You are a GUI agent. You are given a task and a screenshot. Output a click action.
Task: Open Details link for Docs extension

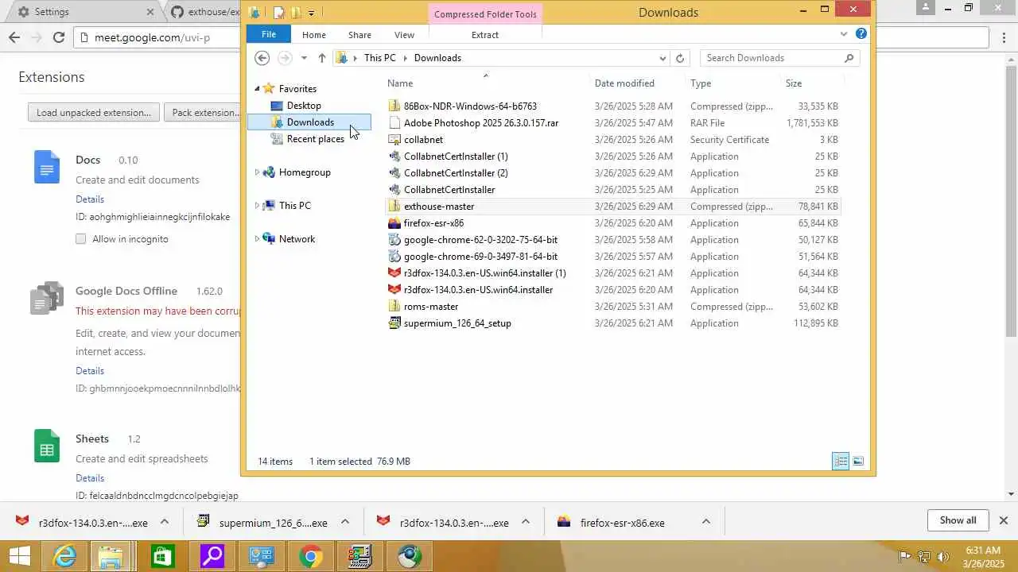[x=90, y=199]
